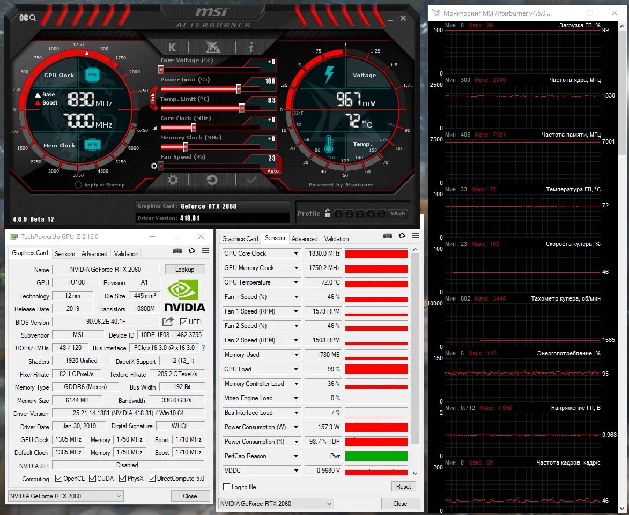
Task: Refresh GPU-Z Graphics Card window
Action: coord(192,251)
